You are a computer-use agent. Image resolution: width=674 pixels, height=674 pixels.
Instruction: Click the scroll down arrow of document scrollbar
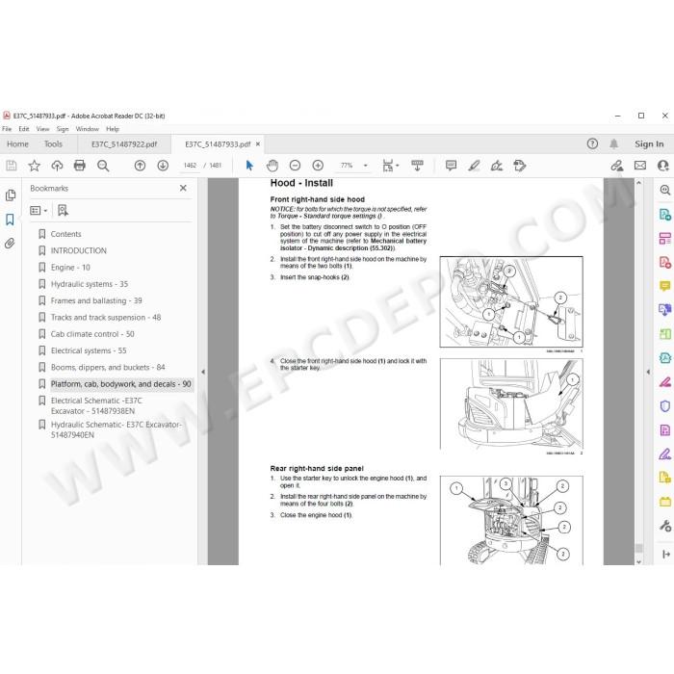click(638, 561)
